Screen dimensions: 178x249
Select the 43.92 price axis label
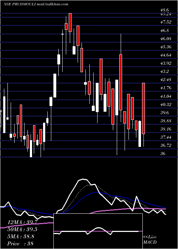pyautogui.click(x=166, y=63)
